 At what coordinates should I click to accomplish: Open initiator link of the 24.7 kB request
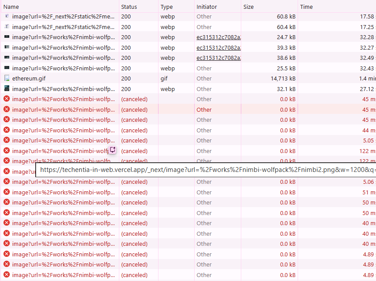[218, 37]
